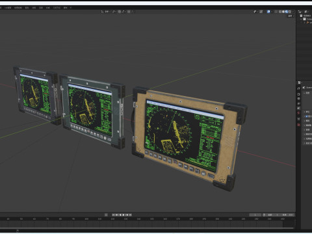Collapse the Collection entry in outliner

tap(301, 19)
